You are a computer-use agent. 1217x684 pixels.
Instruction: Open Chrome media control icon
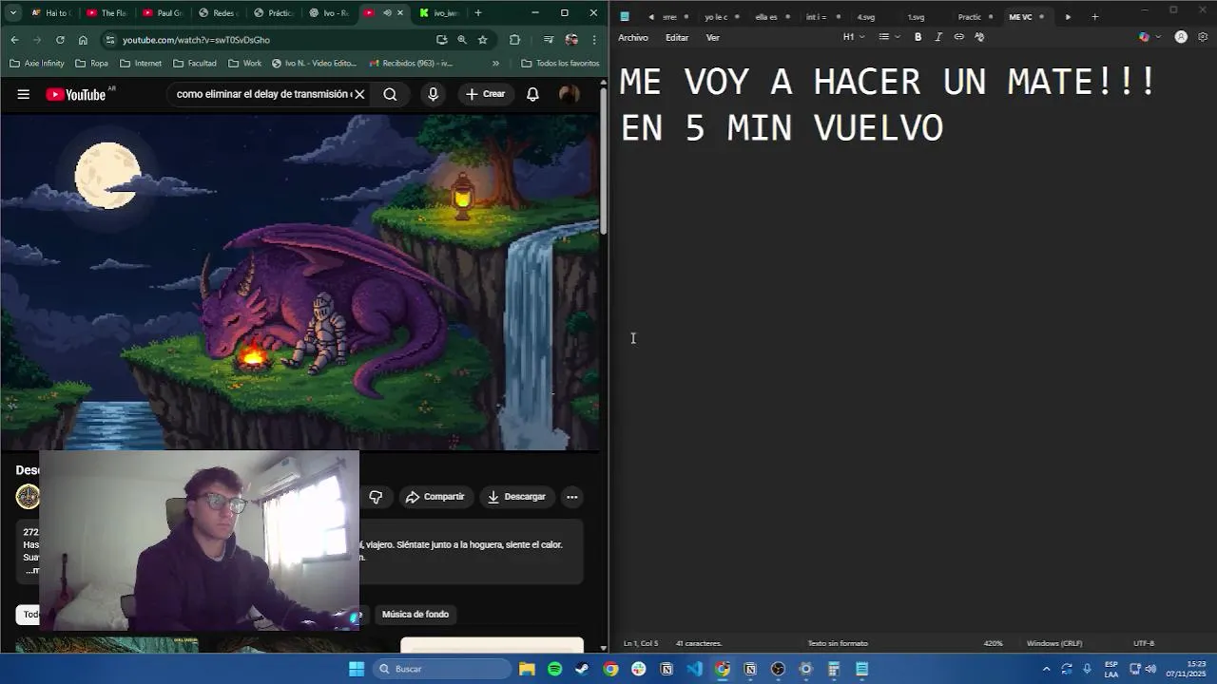pos(549,40)
